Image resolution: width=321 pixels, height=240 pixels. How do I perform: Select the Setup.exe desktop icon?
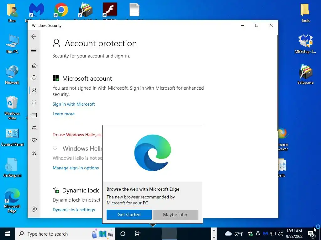(305, 75)
